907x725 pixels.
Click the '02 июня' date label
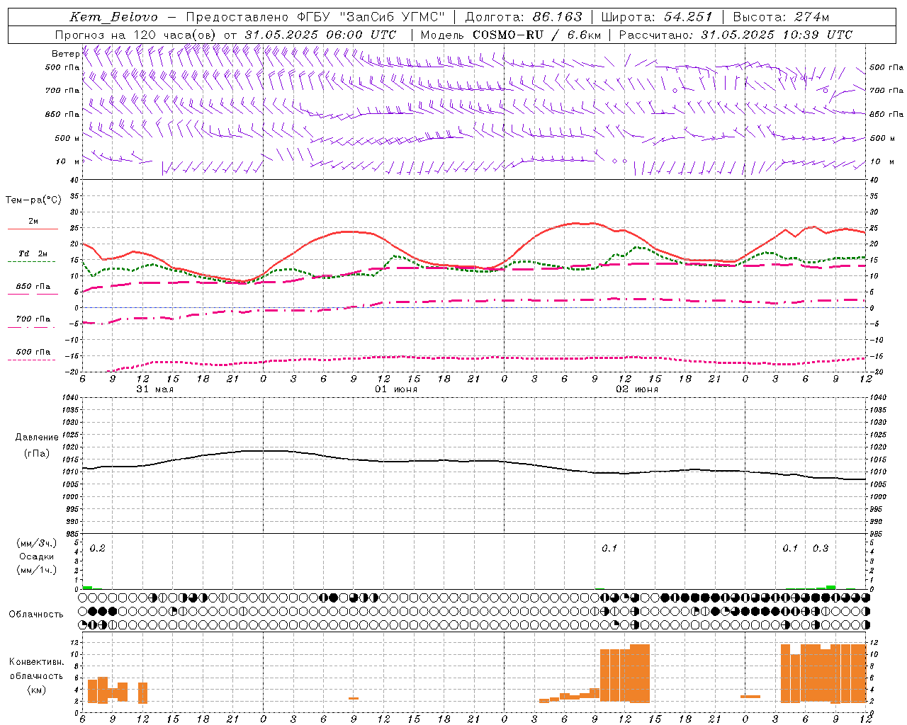click(x=636, y=389)
